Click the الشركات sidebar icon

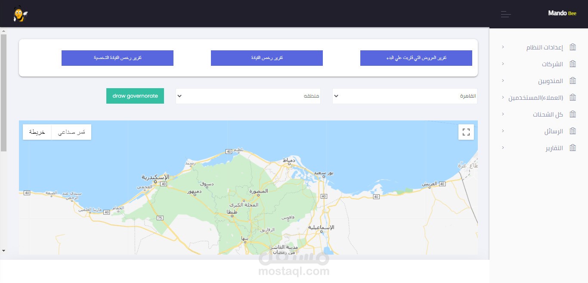tap(573, 64)
